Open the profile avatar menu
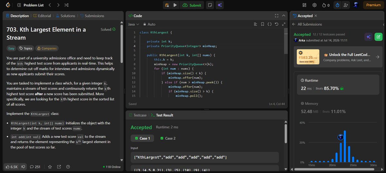The height and width of the screenshot is (173, 386). [356, 5]
